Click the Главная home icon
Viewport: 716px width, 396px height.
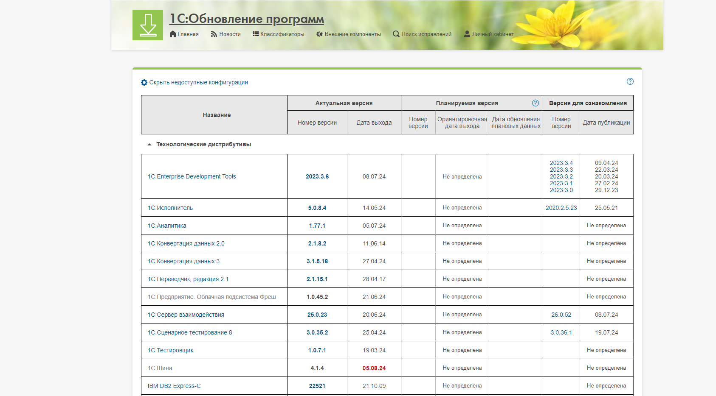coord(172,34)
